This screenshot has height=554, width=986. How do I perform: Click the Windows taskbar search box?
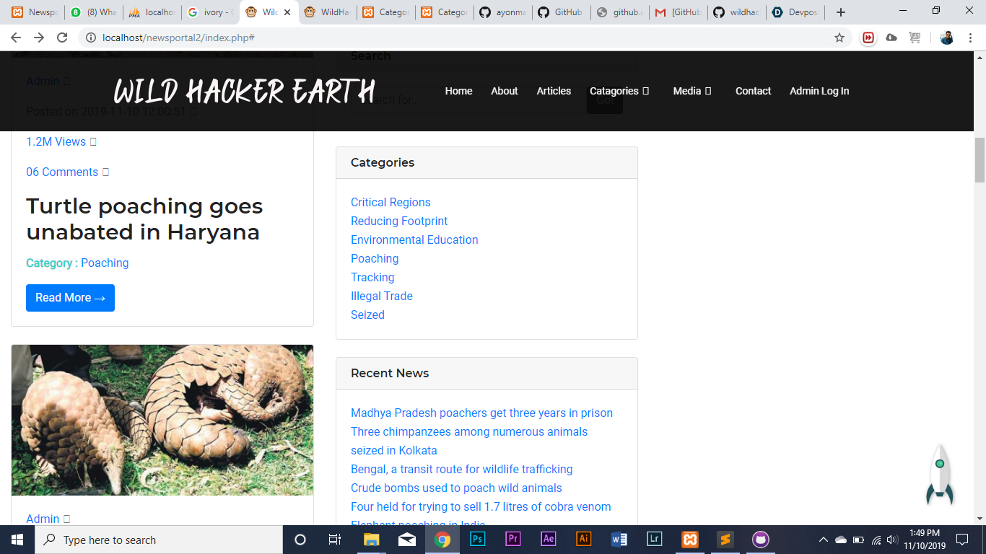(x=159, y=540)
